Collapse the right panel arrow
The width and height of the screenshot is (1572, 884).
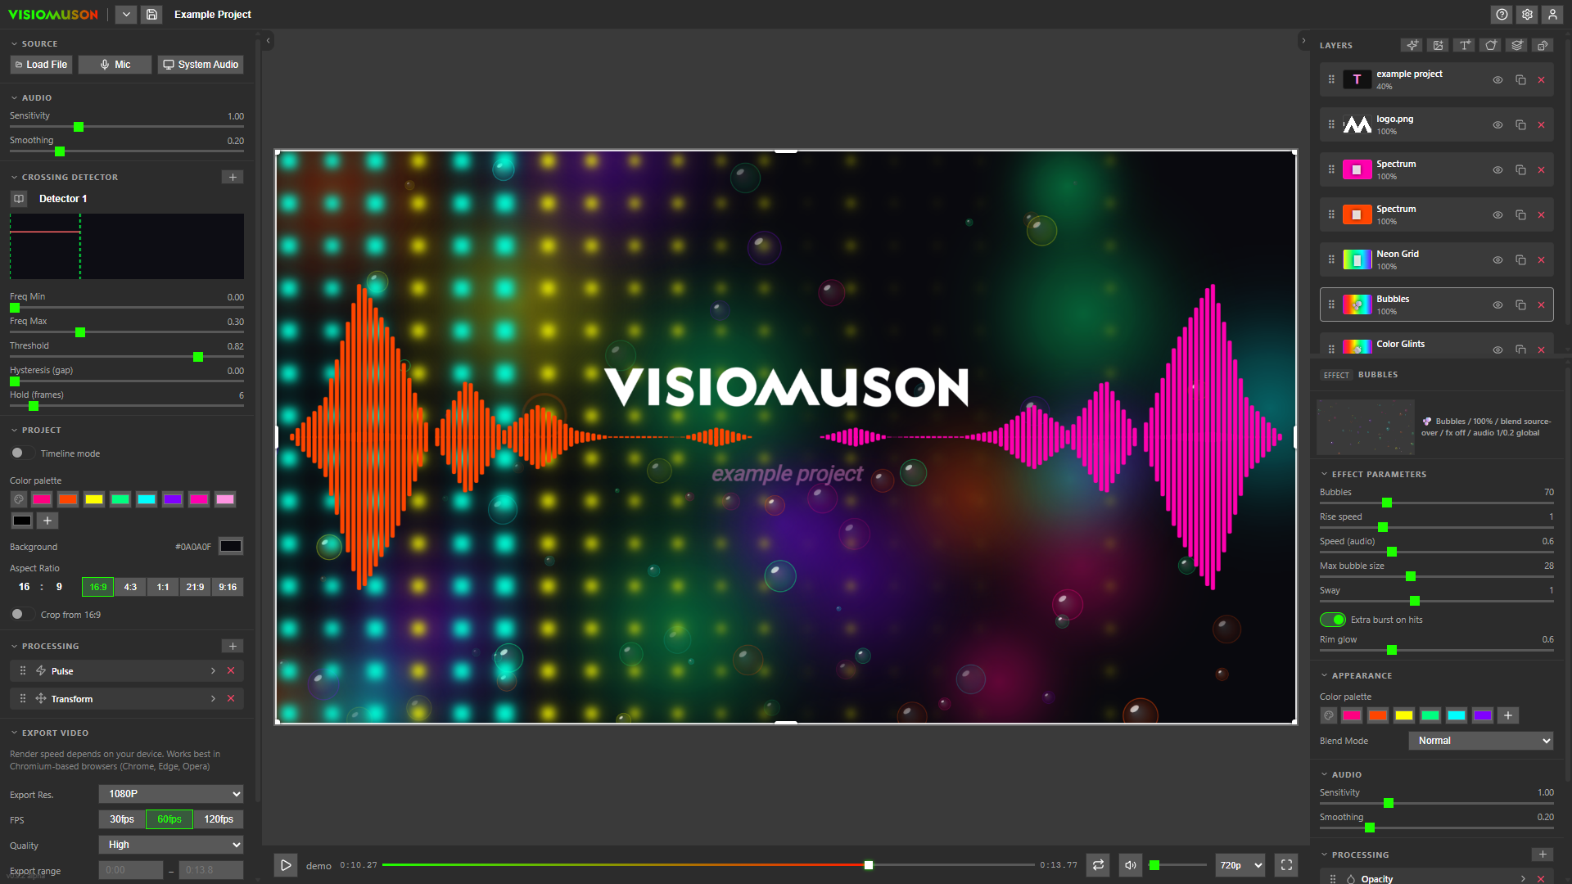1303,40
